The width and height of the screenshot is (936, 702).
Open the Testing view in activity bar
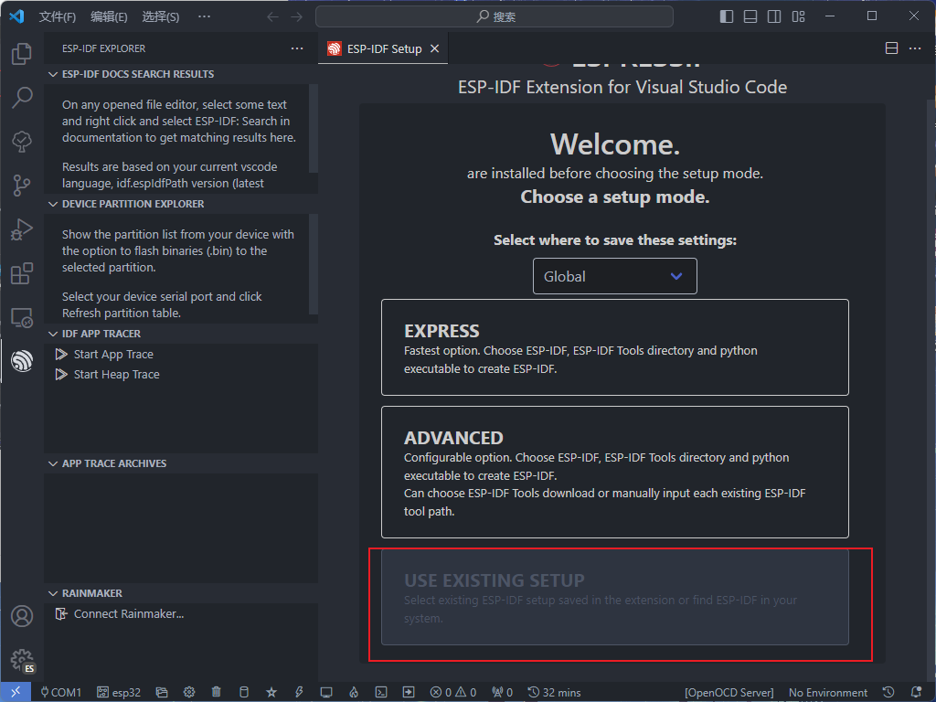[22, 142]
